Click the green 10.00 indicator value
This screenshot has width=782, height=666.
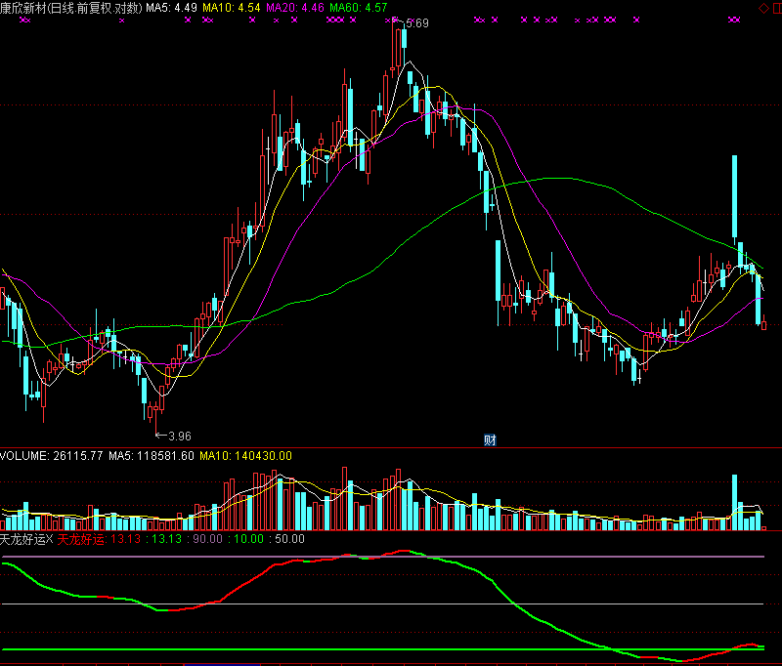pyautogui.click(x=248, y=539)
